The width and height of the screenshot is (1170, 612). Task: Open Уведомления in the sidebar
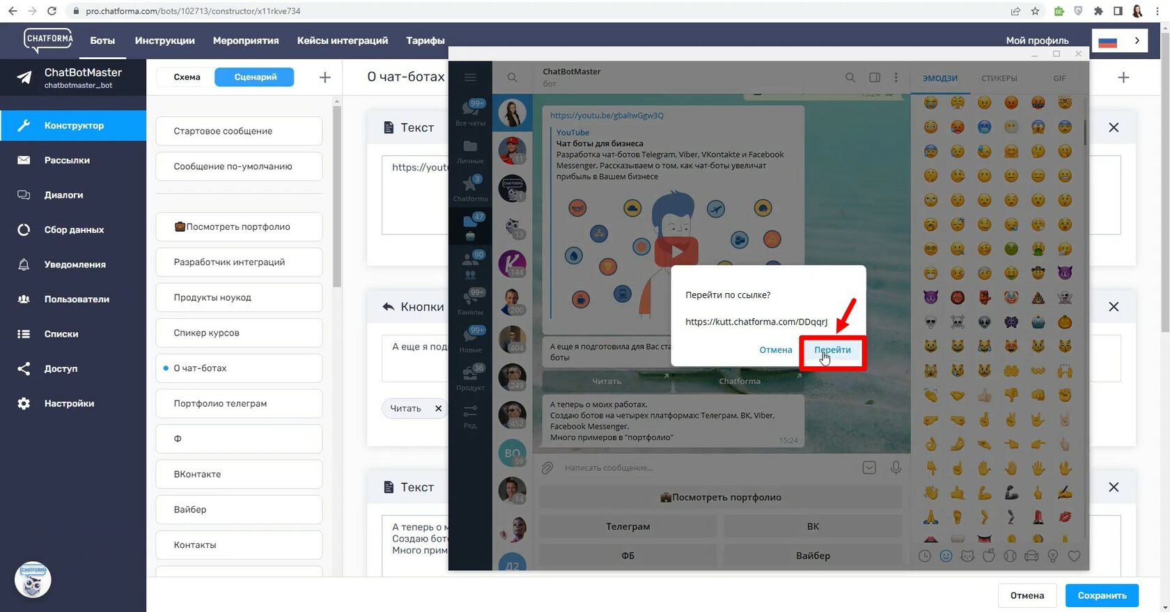[x=73, y=265]
